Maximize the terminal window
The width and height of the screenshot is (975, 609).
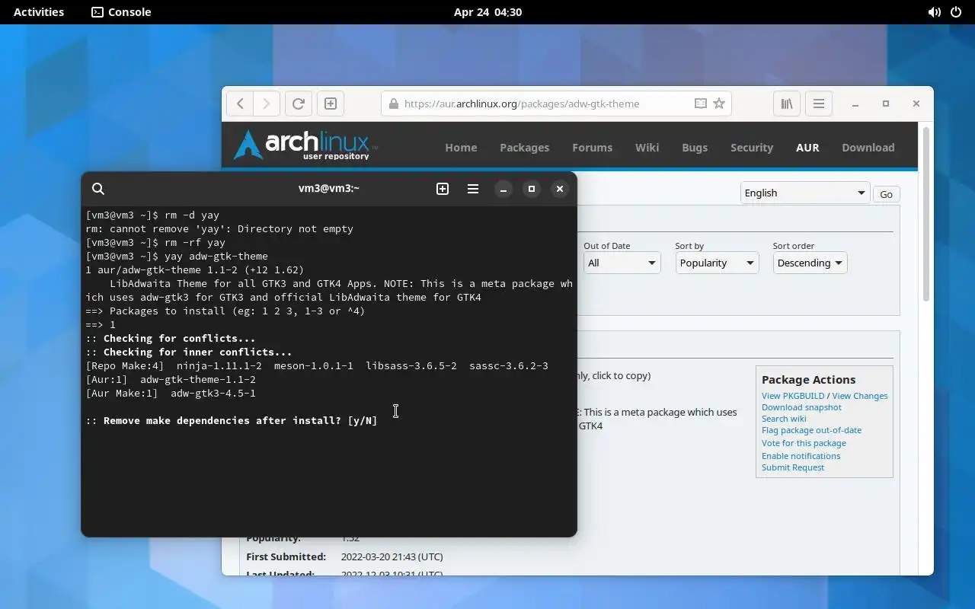(x=532, y=189)
